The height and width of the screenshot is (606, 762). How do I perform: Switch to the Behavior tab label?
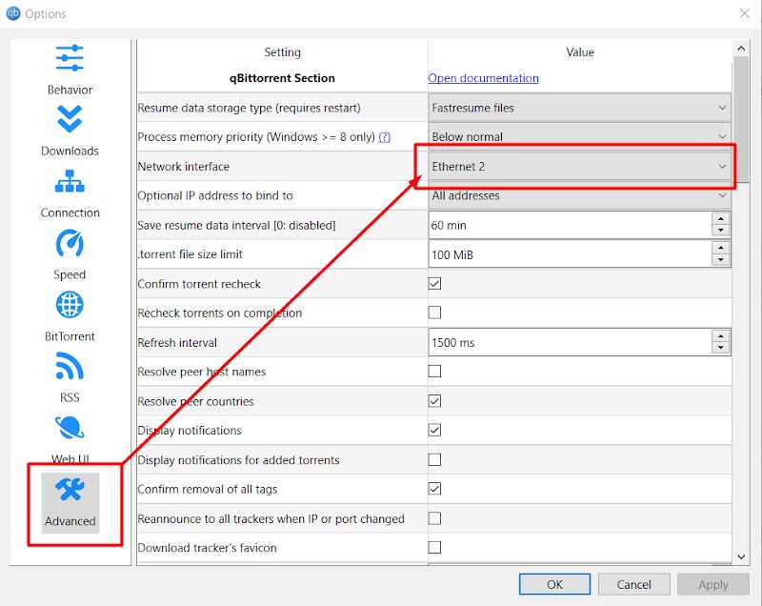[70, 90]
